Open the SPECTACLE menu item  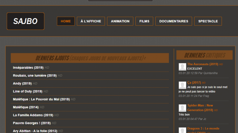click(208, 21)
